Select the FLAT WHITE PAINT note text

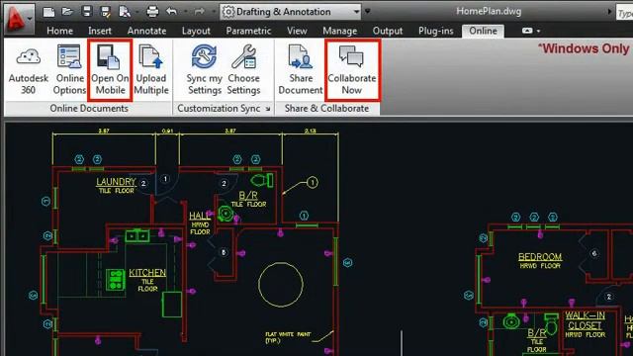pos(288,337)
